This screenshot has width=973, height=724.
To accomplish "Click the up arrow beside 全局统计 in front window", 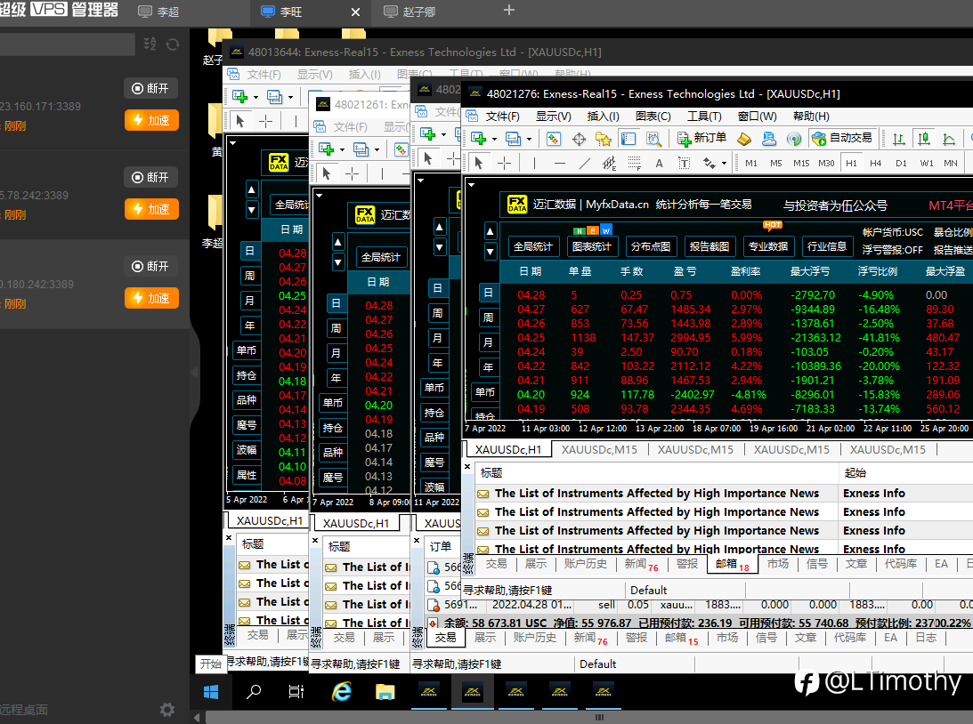I will pos(491,232).
